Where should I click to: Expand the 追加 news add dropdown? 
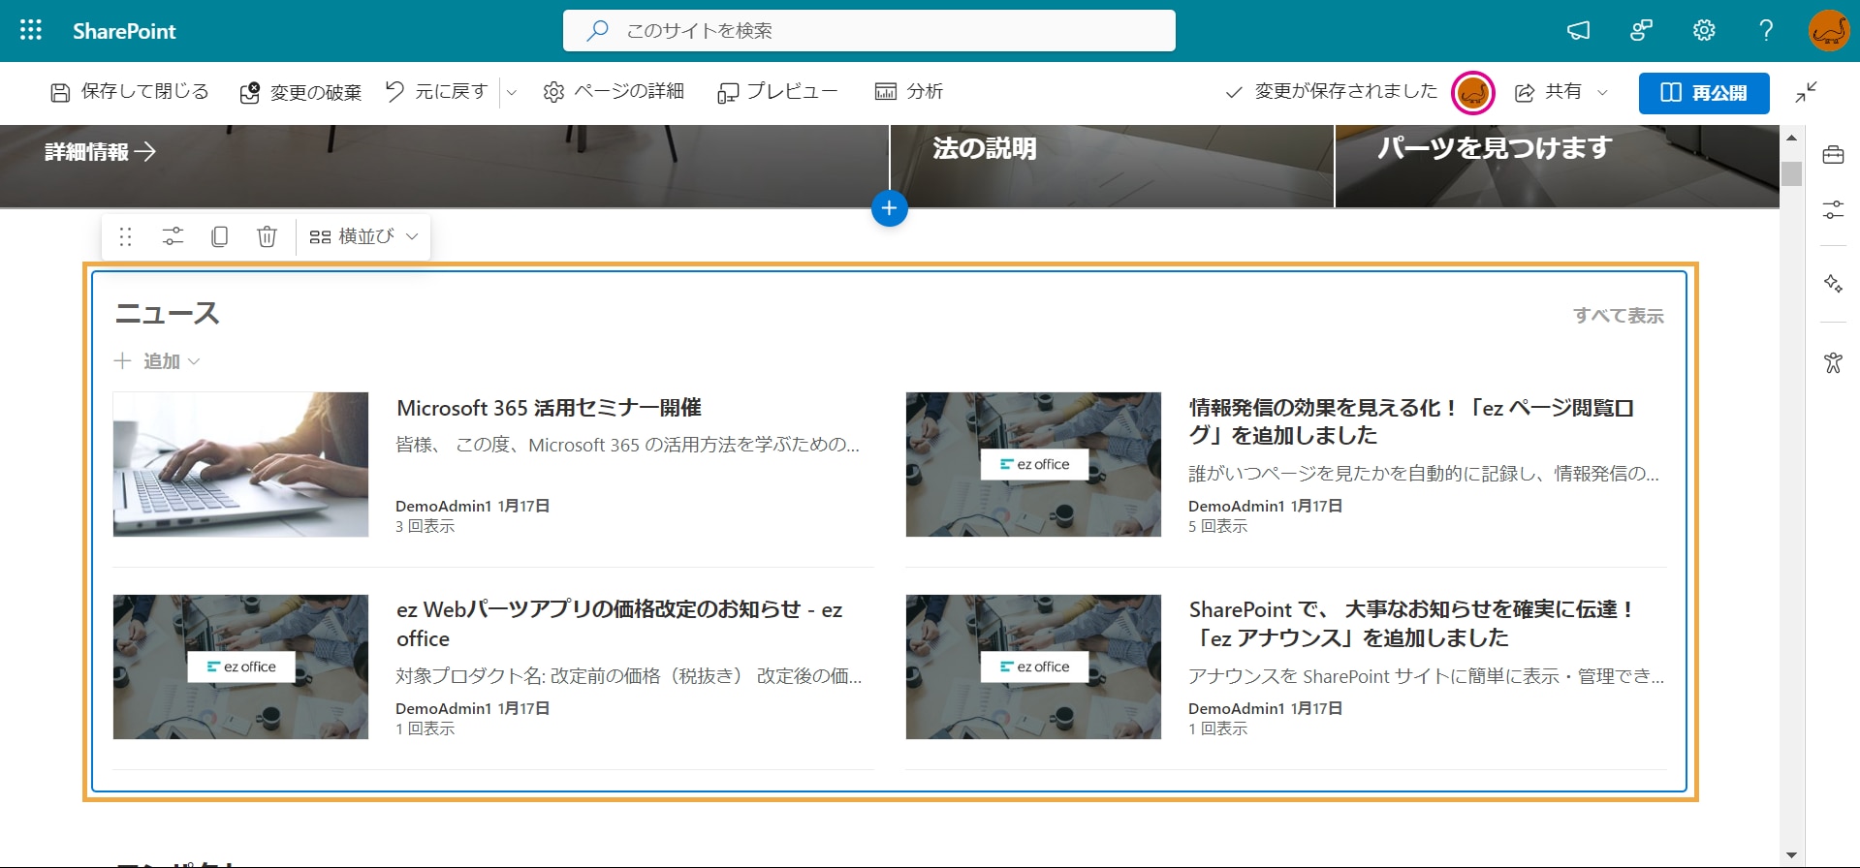point(157,361)
